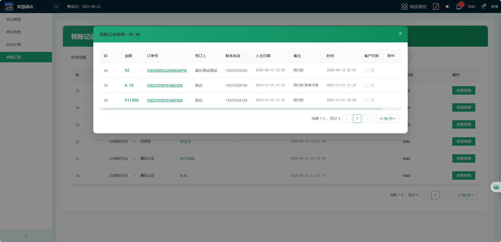
Task: Switch language via 中文 selector
Action: [x=494, y=7]
